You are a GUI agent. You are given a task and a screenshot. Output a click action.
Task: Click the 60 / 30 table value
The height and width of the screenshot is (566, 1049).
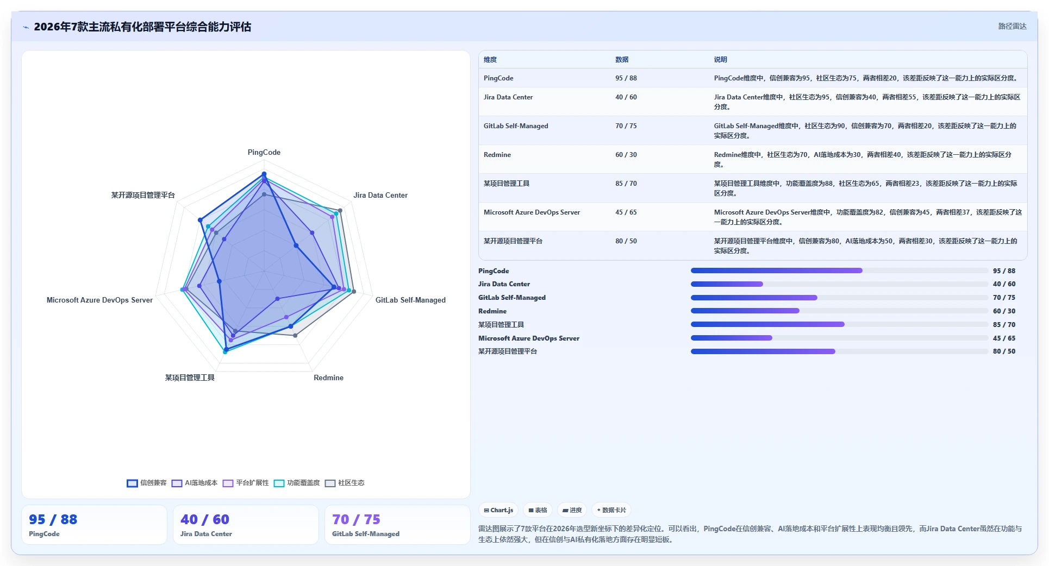click(626, 155)
